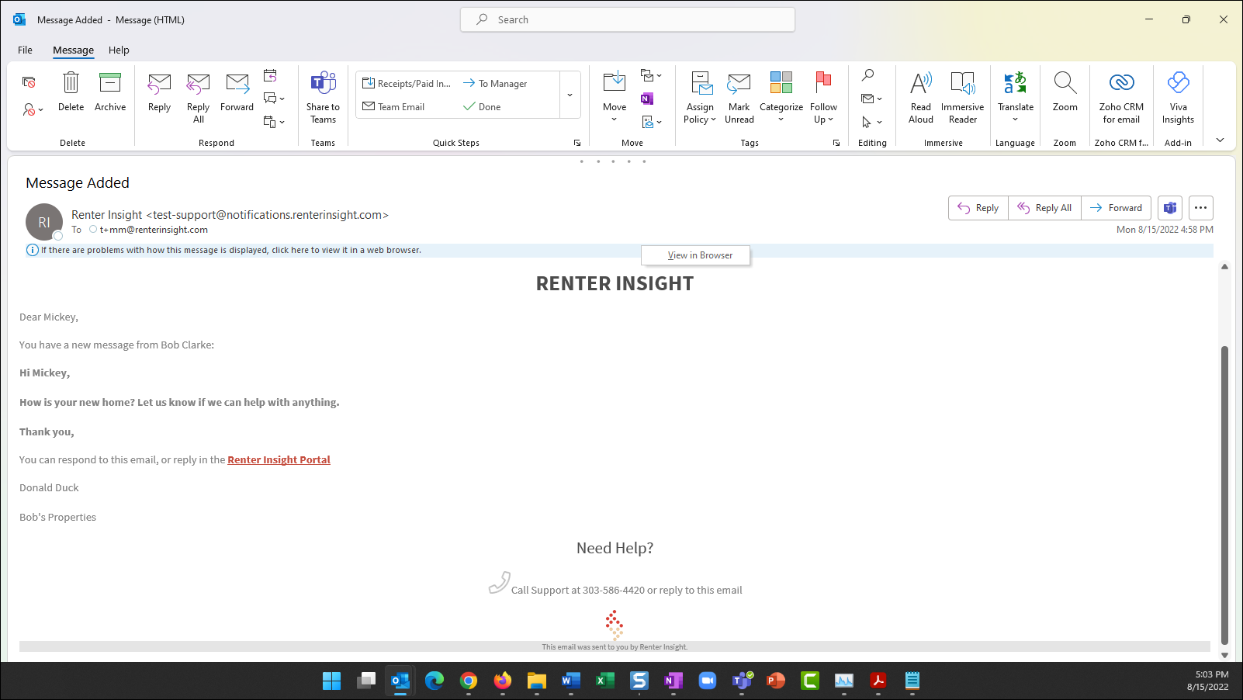Click the RI sender avatar

point(44,222)
